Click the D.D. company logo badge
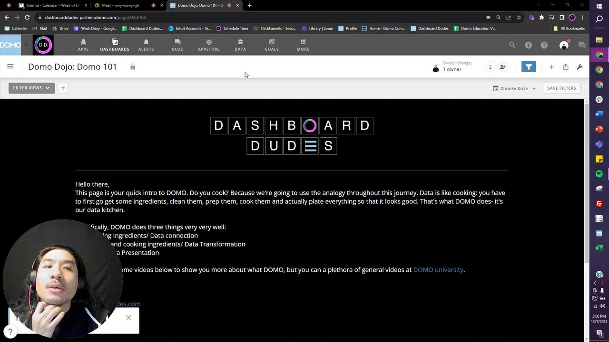 (x=43, y=45)
